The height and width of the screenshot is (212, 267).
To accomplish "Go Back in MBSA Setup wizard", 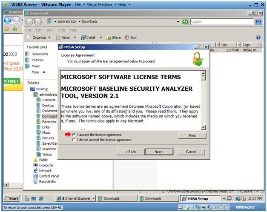I will (x=131, y=152).
